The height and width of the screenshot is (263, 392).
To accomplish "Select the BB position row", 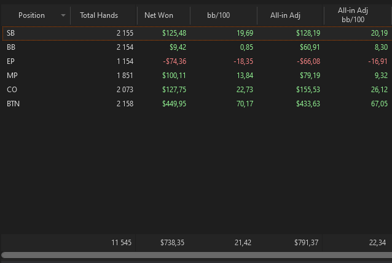I will click(x=197, y=47).
